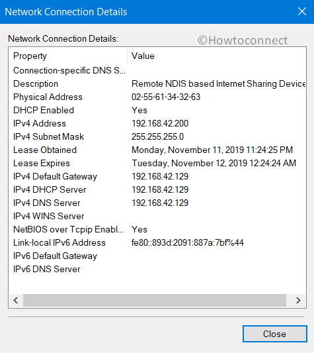Close the dialog with the title bar X
Image resolution: width=314 pixels, height=353 pixels.
302,11
